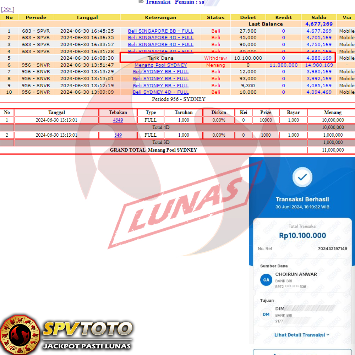Click the Saldo column header
Image resolution: width=355 pixels, height=355 pixels.
[318, 17]
